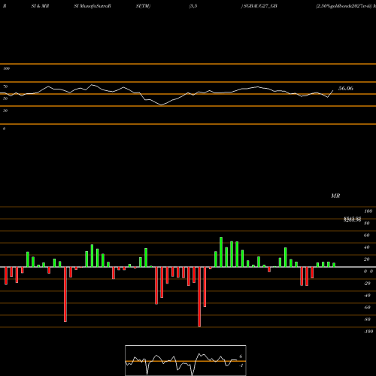Open the mini oscillator chart thumbnail
Viewport: 376px width, 376px height.
(186, 360)
